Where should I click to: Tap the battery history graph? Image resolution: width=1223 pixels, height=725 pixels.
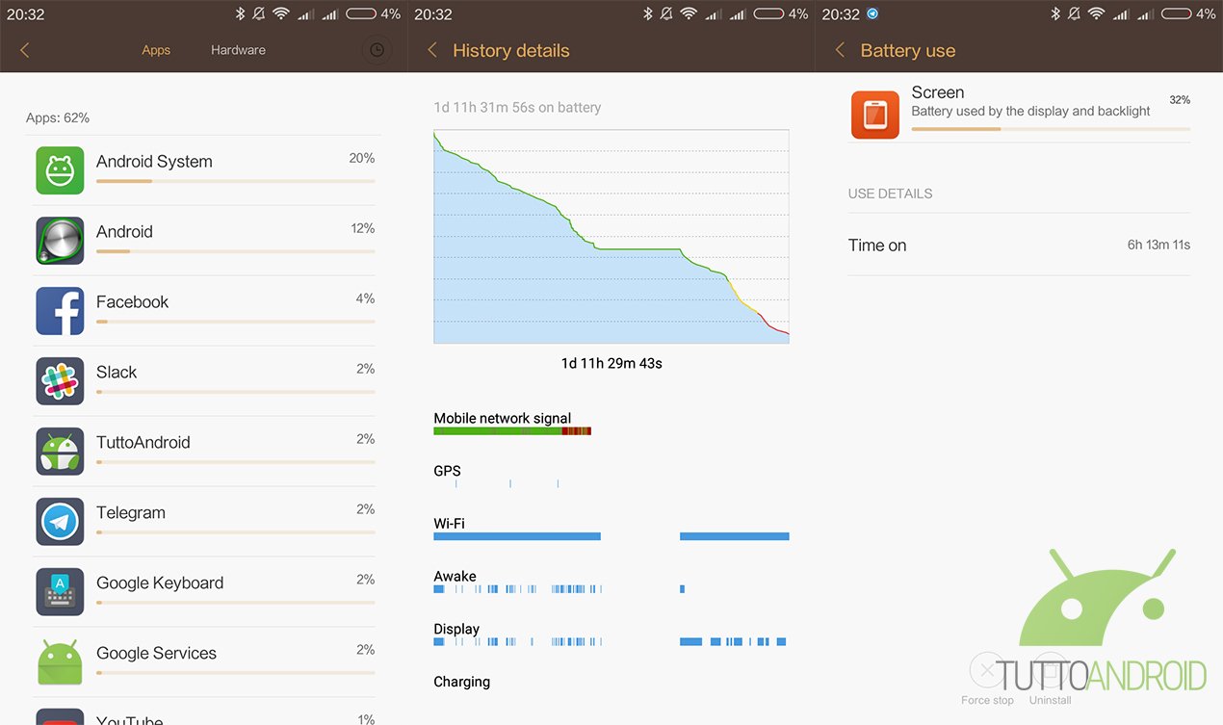(611, 237)
